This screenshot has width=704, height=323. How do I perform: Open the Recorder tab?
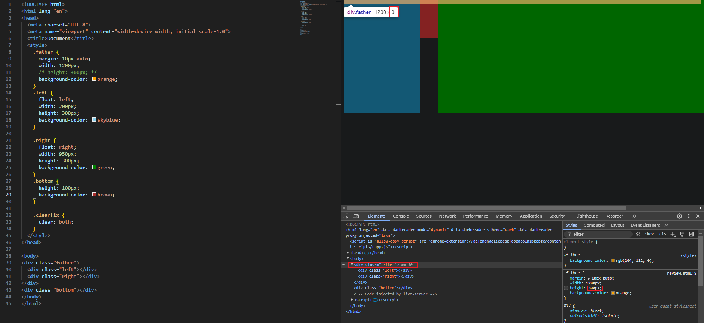(614, 216)
